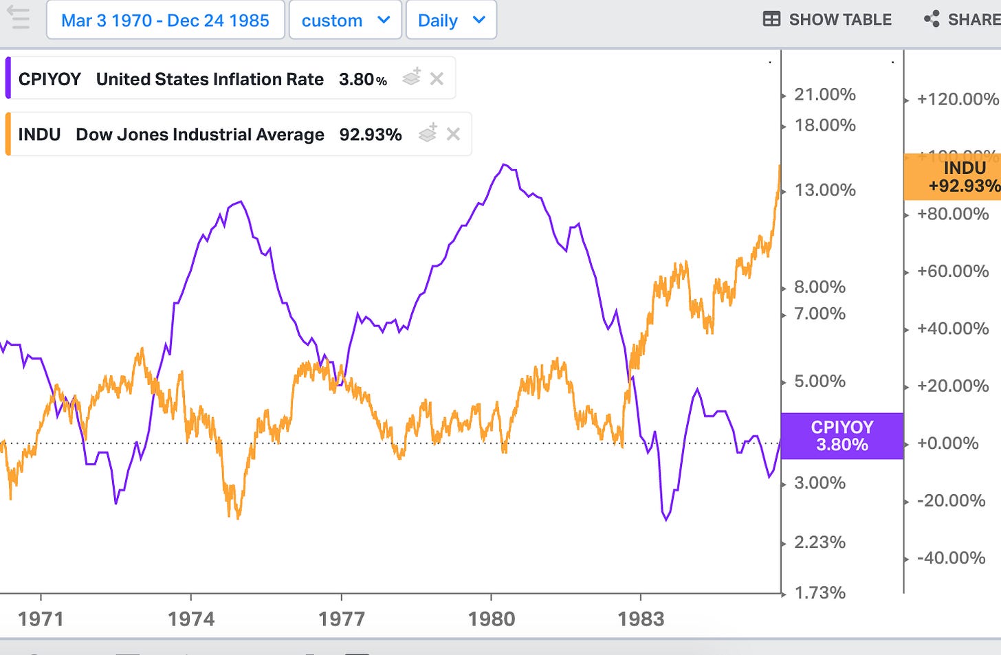Click the table grid icon
Viewport: 1001px width, 655px height.
[x=772, y=19]
